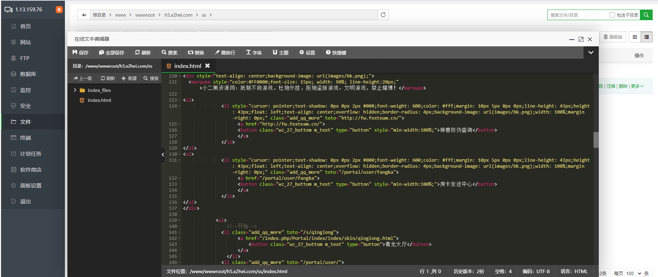This screenshot has width=658, height=277.
Task: Open 计划任务 (Scheduled Tasks) in sidebar
Action: tap(33, 154)
